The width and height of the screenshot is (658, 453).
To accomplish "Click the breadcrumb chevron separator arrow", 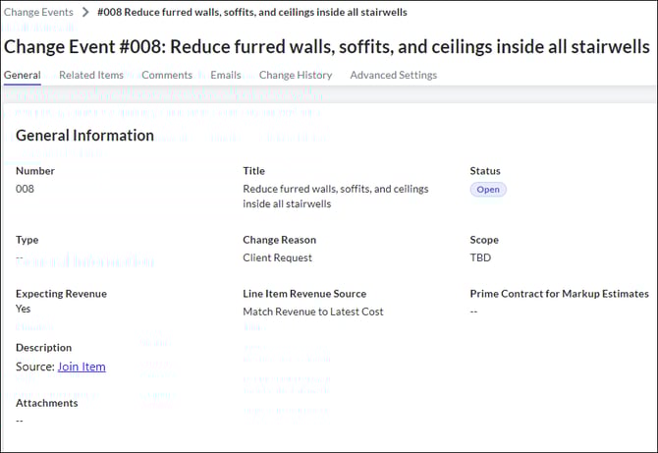I will pos(85,12).
